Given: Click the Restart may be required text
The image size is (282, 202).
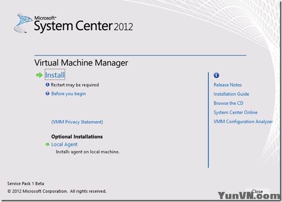Looking at the screenshot, I should [x=75, y=85].
